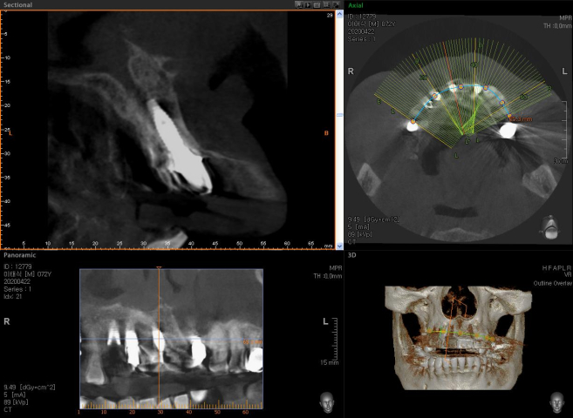The image size is (573, 418).
Task: Click the VR rendering mode label in 3D view
Action: [x=563, y=275]
